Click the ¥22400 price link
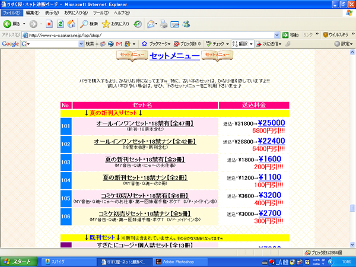The width and height of the screenshot is (356, 267). [x=271, y=141]
